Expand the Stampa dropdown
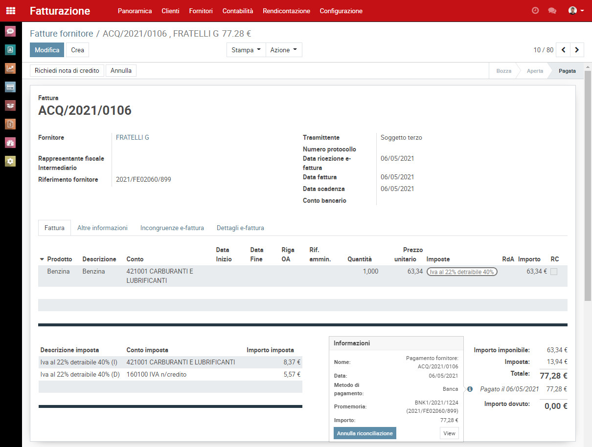The image size is (592, 447). [x=246, y=50]
